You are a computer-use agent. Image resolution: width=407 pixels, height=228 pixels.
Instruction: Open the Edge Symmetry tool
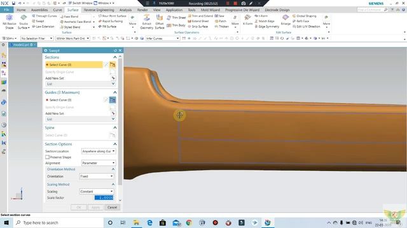pyautogui.click(x=267, y=27)
